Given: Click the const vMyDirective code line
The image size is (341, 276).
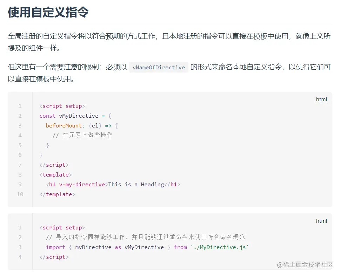Looking at the screenshot, I should (x=75, y=116).
